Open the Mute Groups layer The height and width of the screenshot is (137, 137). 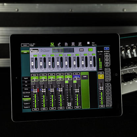pos(26,93)
